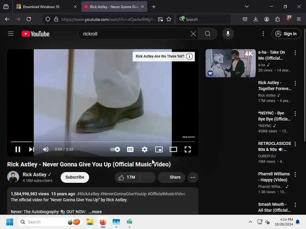Screen dimensions: 306x229
Task: Open Firefox application menu
Action: point(299,19)
